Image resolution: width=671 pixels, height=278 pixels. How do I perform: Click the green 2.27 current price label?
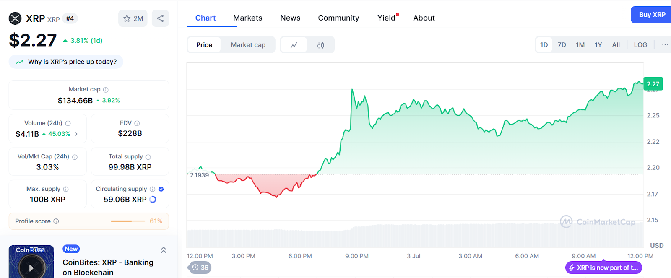pos(653,84)
